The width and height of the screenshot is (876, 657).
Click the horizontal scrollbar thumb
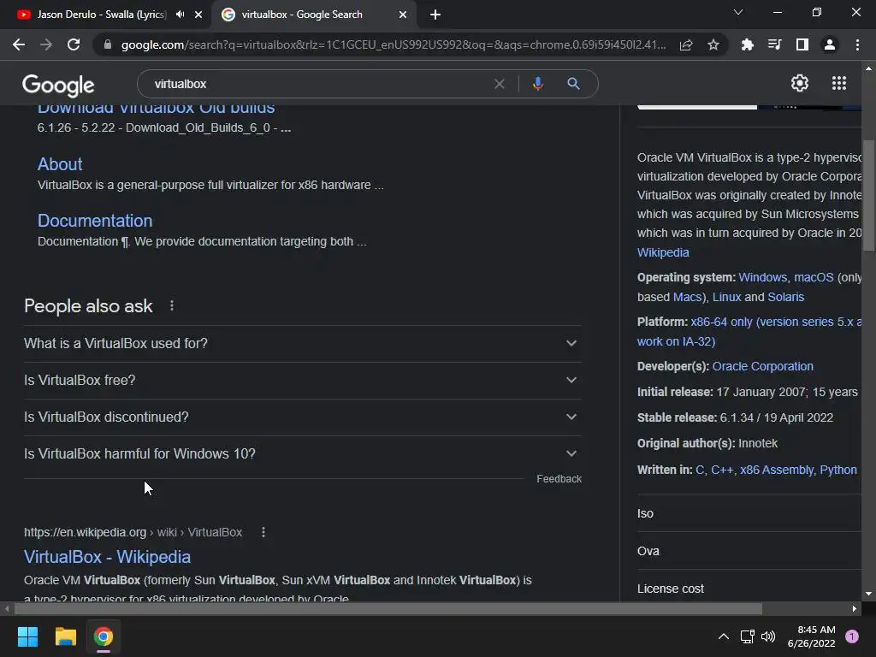pyautogui.click(x=388, y=608)
